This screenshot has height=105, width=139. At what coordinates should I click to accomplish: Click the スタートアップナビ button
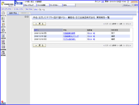coord(7,9)
